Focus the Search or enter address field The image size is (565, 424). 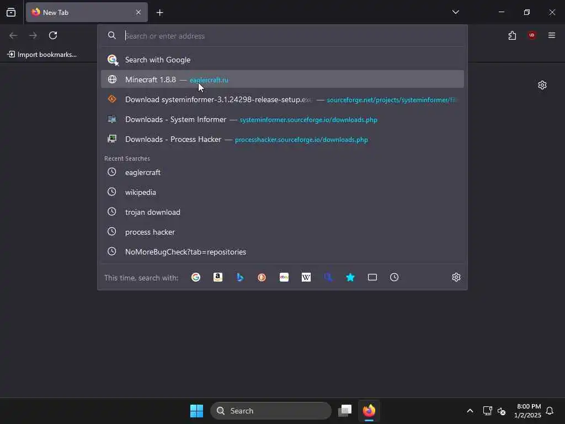click(282, 36)
